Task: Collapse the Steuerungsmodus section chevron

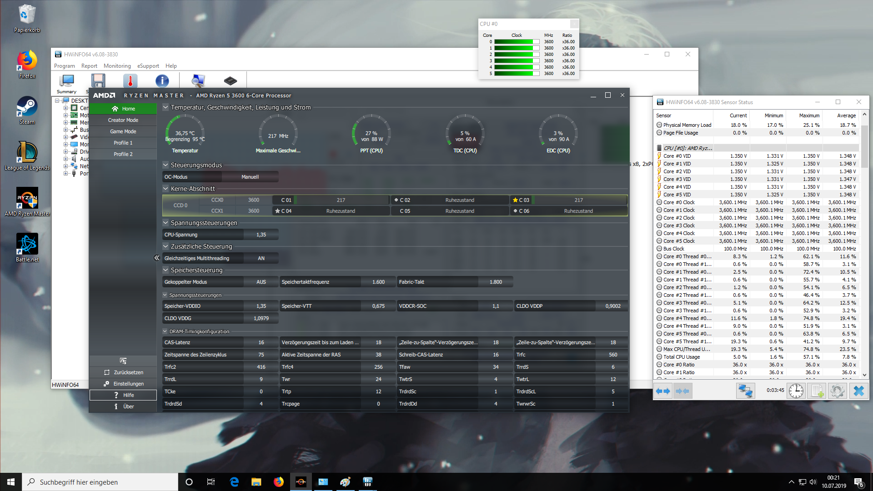Action: tap(166, 165)
